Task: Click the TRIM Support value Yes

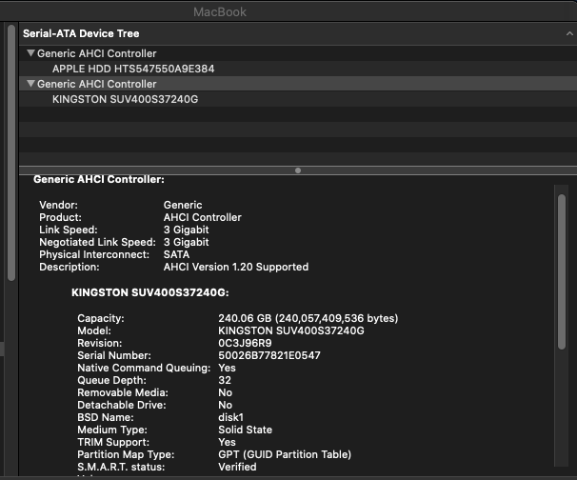Action: tap(227, 442)
